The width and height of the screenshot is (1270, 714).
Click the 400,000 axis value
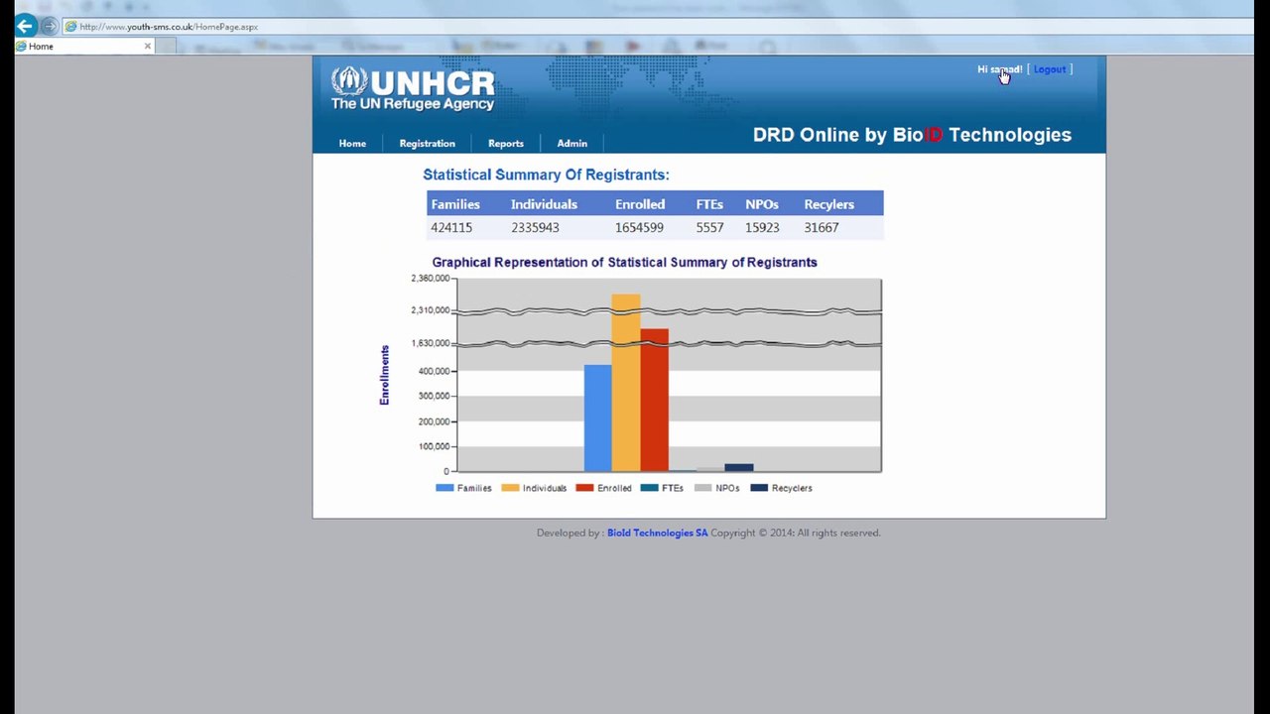click(x=434, y=371)
